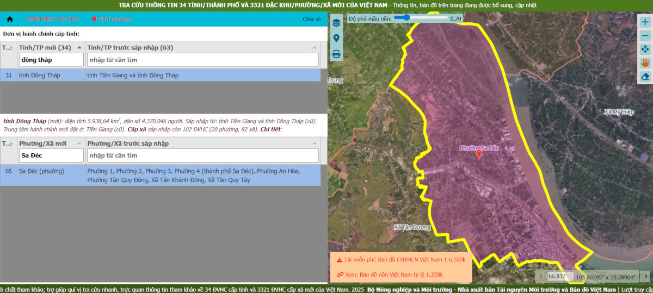Activate the orange hand pan tool
This screenshot has height=293, width=653.
(645, 63)
